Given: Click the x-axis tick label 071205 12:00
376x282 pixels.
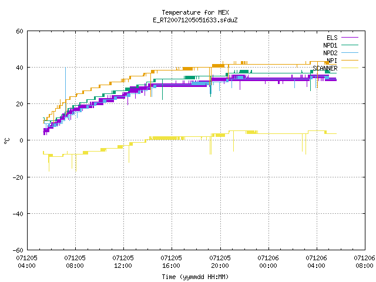Looking at the screenshot, I should coord(123,262).
